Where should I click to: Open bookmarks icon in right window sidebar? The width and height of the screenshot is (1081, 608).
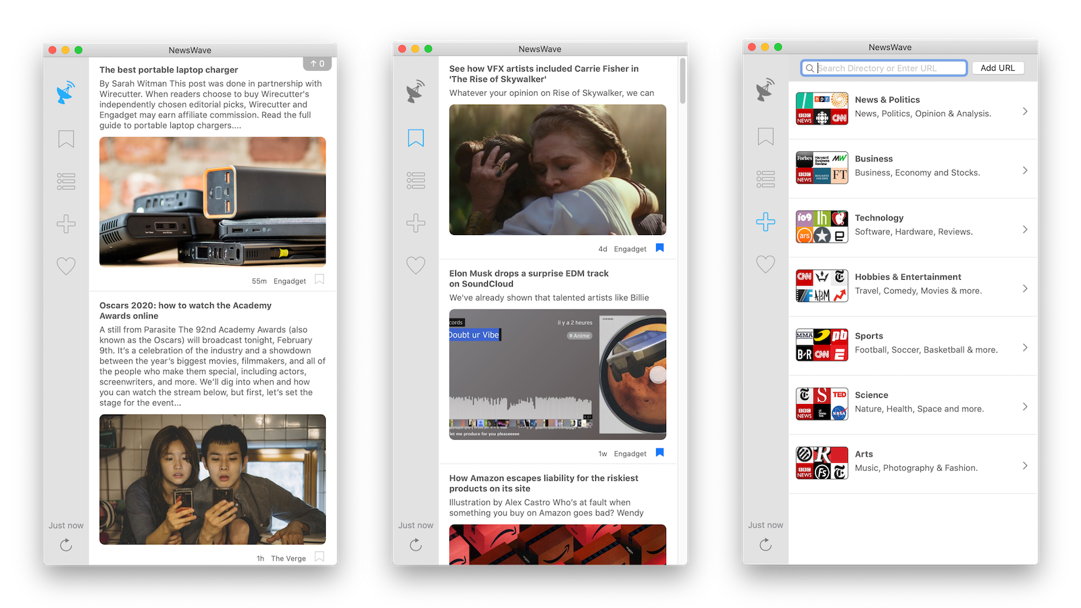(x=765, y=136)
